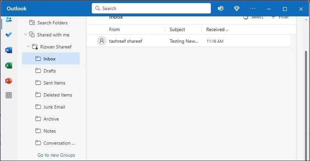Screen dimensions: 310x161
Task: Select the Deleted Items folder label
Action: tap(58, 95)
